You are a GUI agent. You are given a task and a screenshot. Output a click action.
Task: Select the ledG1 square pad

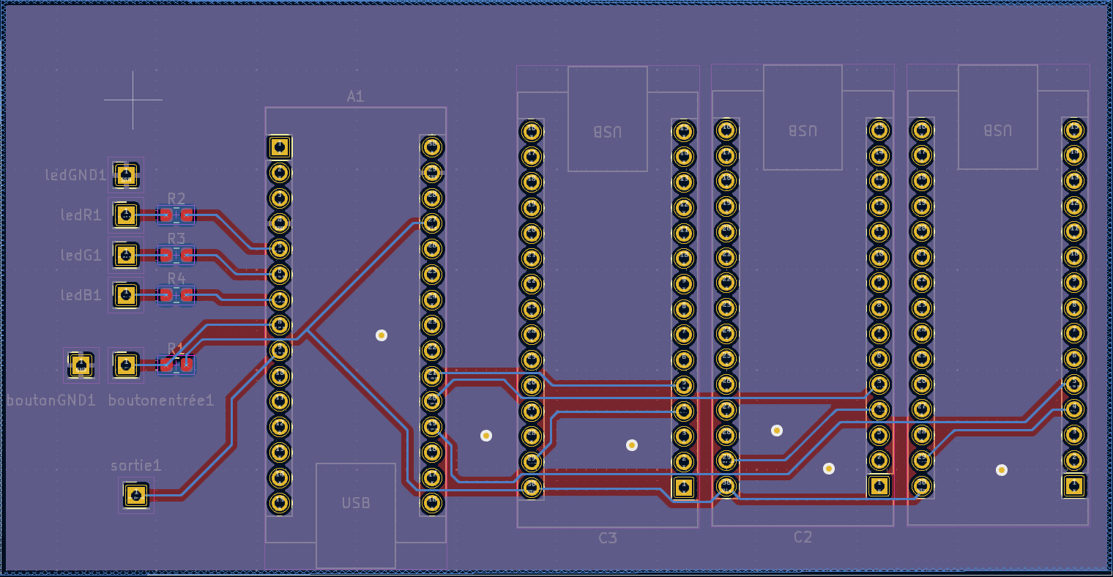(126, 255)
